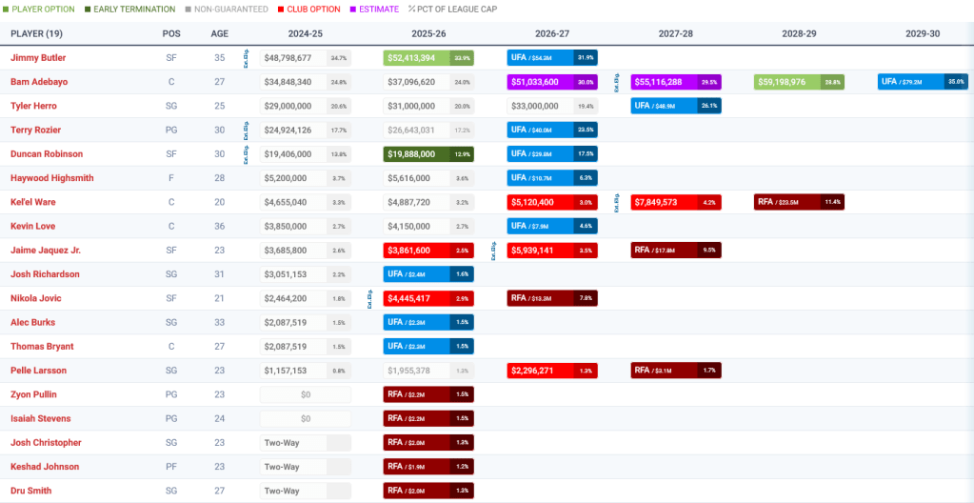The image size is (974, 503).
Task: Click Ext. Elig. marker before Kel'el Ware's 2027-28 salary
Action: [x=617, y=202]
